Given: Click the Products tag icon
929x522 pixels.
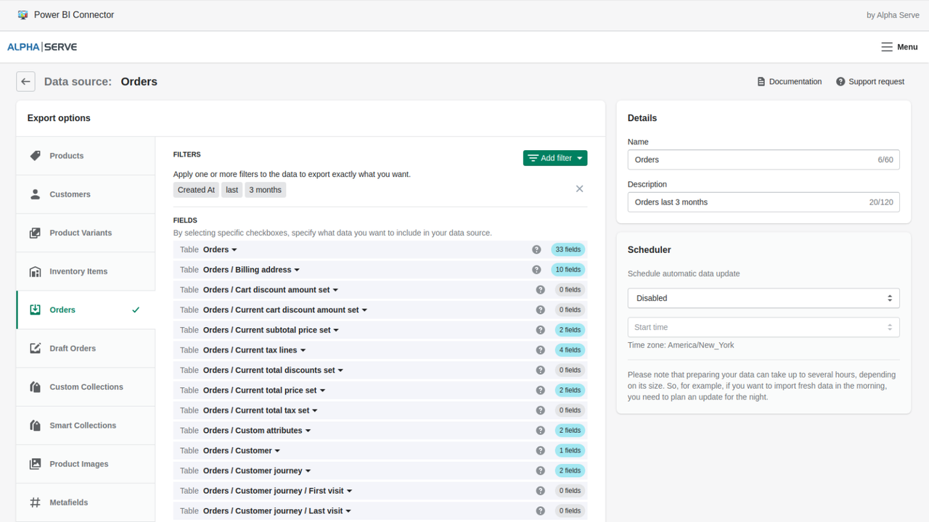Looking at the screenshot, I should coord(35,156).
